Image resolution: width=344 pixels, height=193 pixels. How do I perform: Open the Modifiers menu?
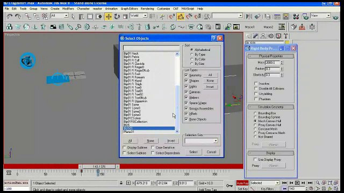pyautogui.click(x=68, y=9)
